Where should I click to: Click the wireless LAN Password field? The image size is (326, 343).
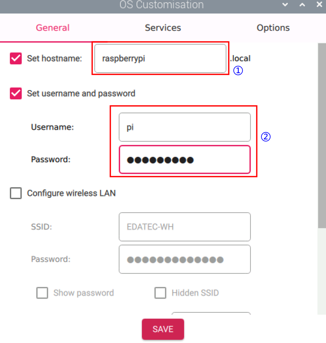coord(185,259)
